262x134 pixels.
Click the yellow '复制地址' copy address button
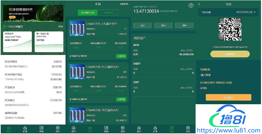coord(230,54)
